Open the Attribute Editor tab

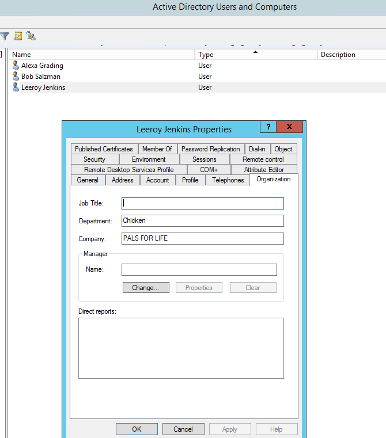[x=264, y=170]
